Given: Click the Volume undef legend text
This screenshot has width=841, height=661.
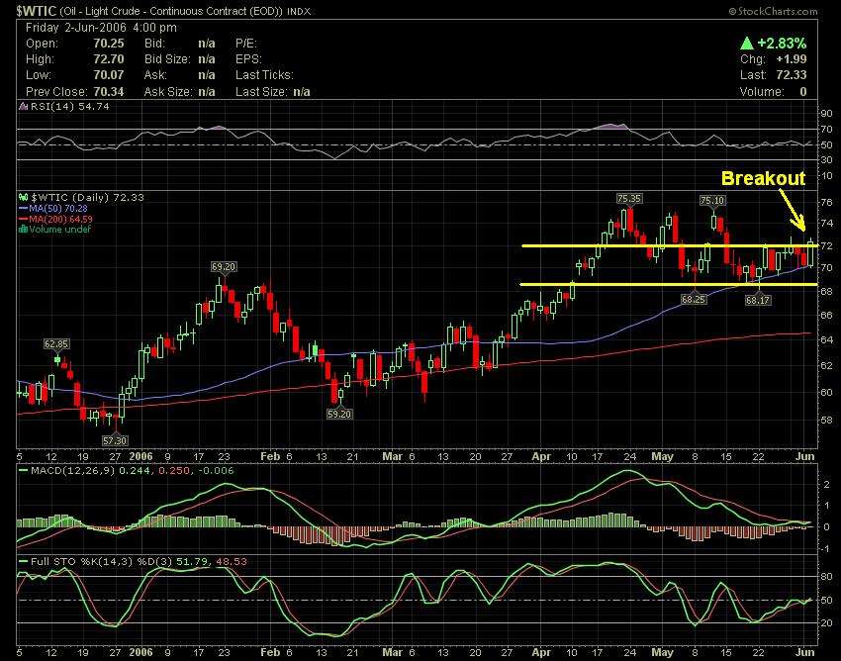Looking at the screenshot, I should point(60,230).
